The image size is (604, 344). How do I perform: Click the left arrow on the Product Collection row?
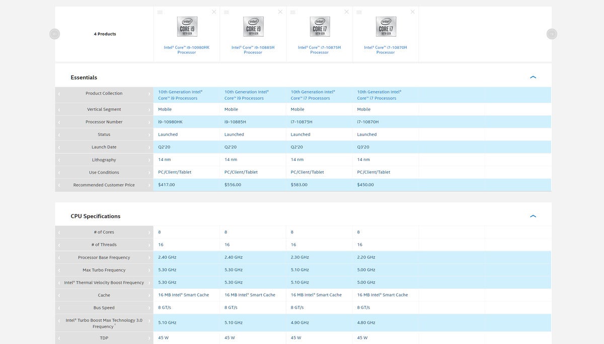pos(59,94)
